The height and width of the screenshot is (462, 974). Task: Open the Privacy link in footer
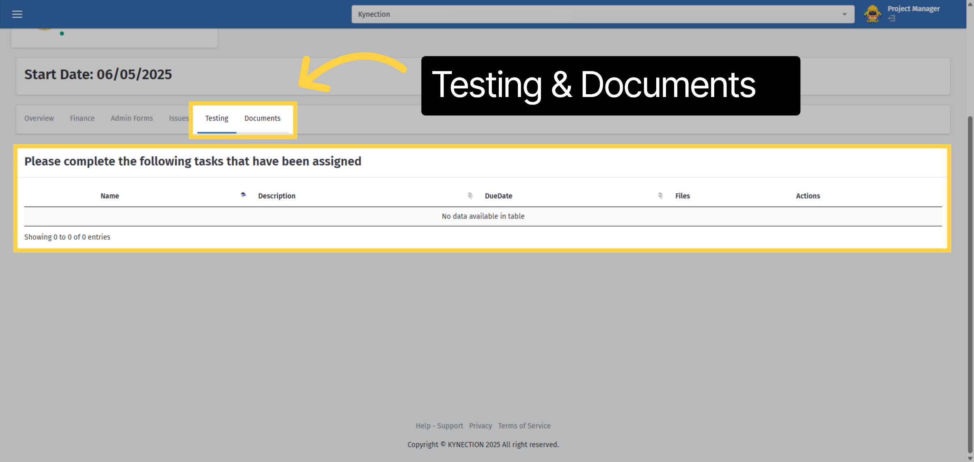pyautogui.click(x=481, y=426)
